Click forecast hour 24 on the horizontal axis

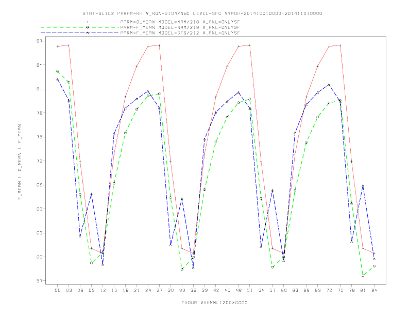point(148,290)
